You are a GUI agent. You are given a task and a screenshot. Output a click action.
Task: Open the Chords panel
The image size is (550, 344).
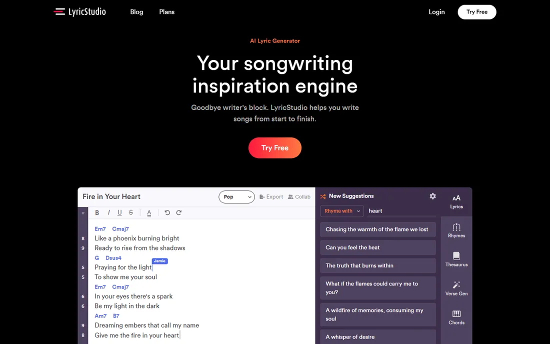coord(456,317)
